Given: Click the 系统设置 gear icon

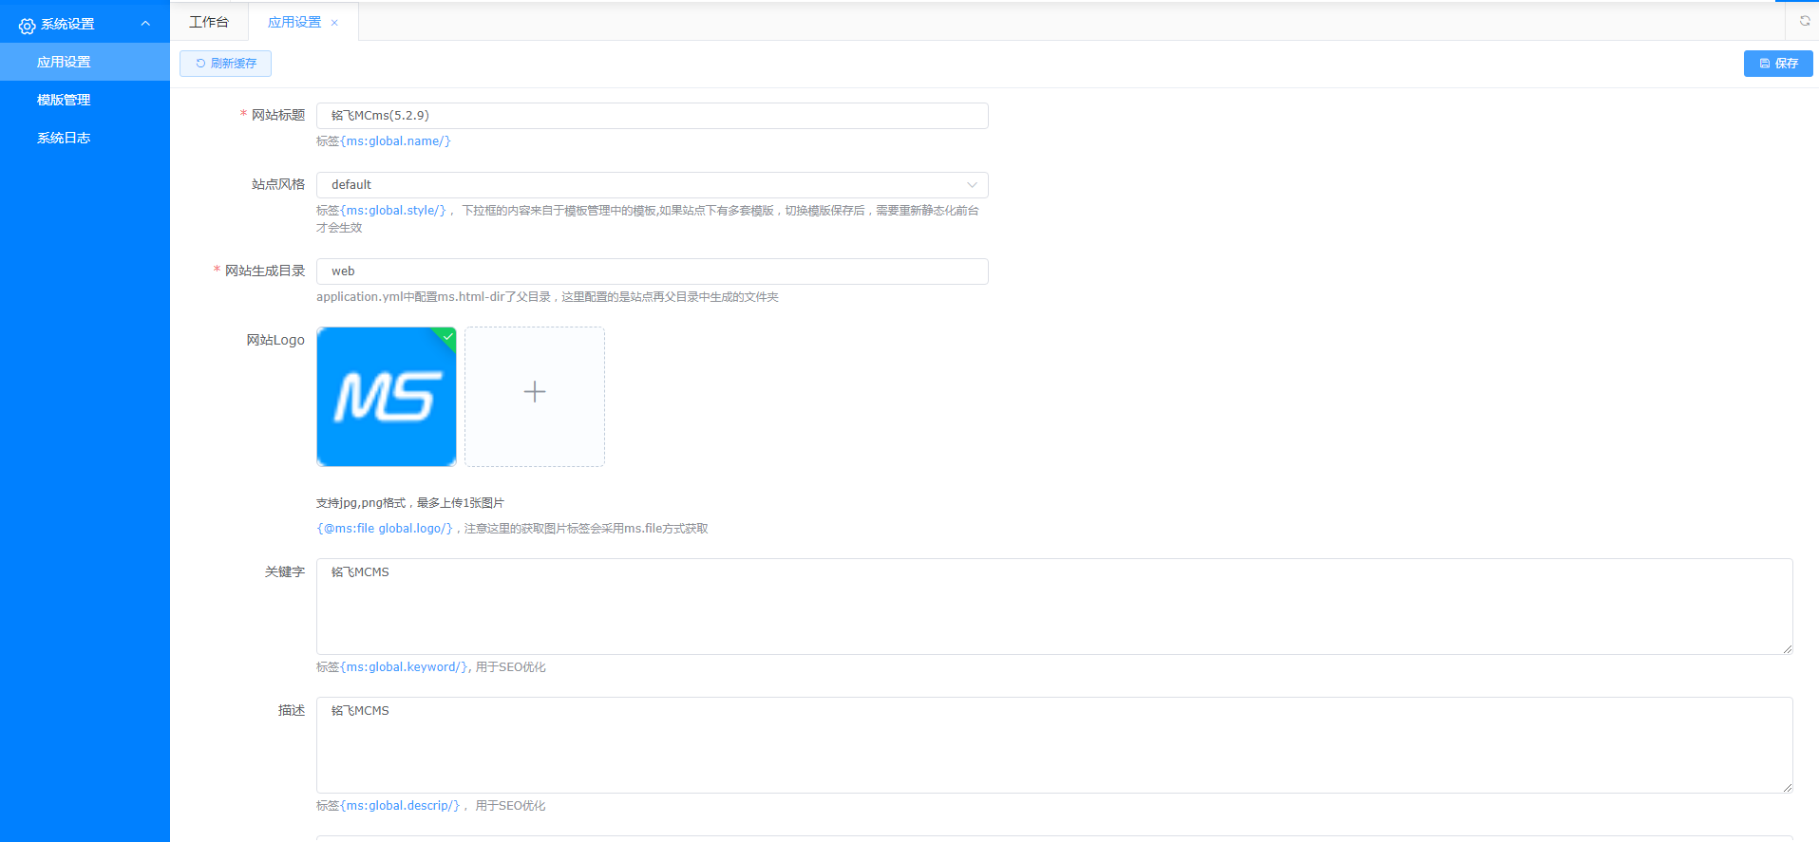Looking at the screenshot, I should (x=27, y=26).
